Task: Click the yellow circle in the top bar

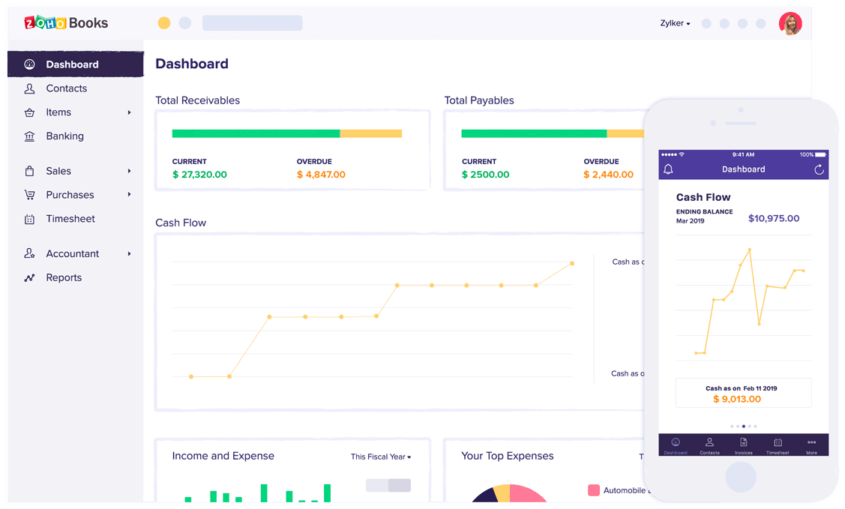Action: 163,23
